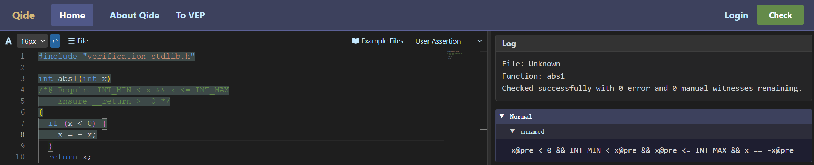Click the Qide logo
This screenshot has height=165, width=814.
click(23, 15)
